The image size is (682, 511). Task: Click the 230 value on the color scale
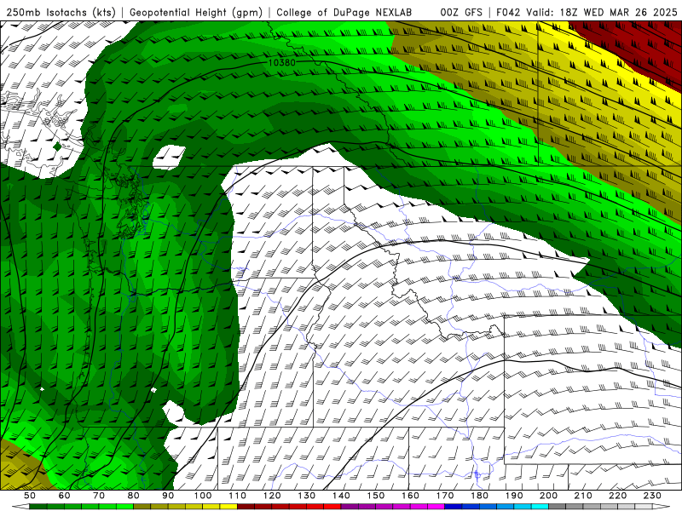[652, 496]
